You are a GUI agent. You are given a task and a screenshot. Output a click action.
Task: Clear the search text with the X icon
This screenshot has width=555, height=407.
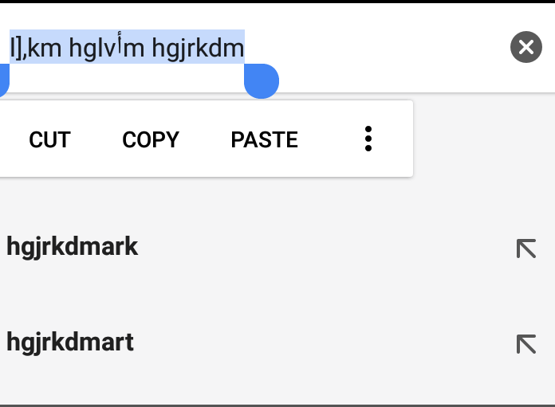(x=525, y=48)
